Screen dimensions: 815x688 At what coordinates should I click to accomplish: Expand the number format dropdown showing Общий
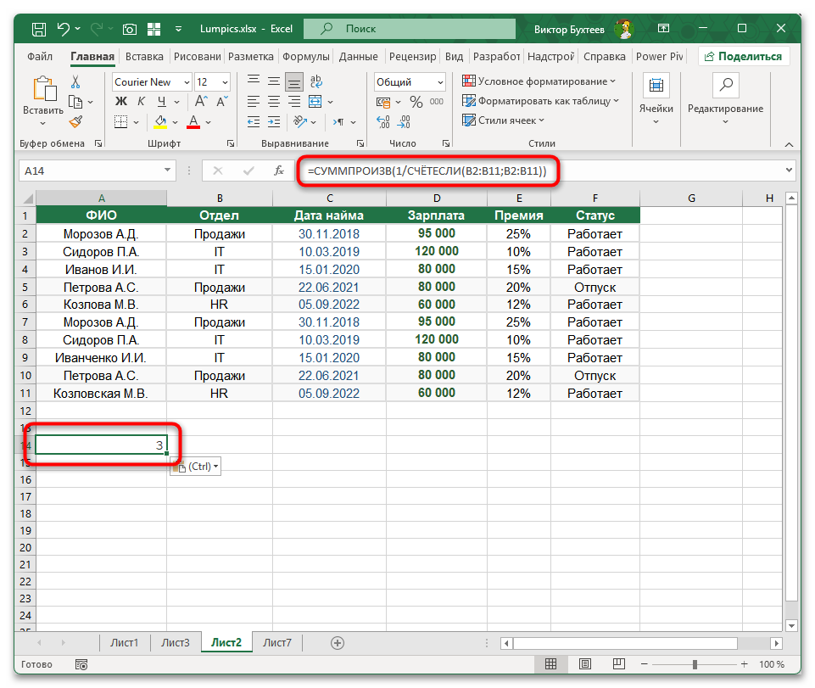click(x=439, y=81)
